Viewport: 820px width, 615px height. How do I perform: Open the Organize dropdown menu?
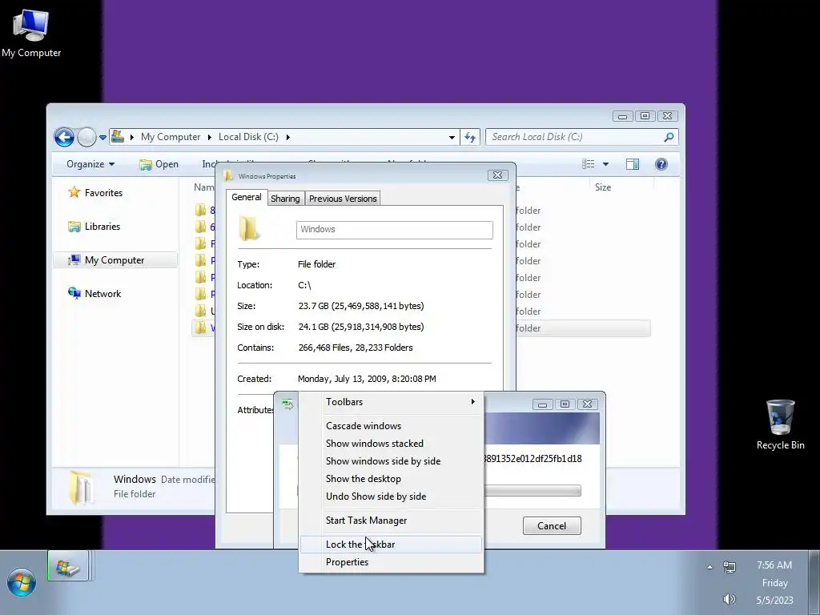coord(90,164)
